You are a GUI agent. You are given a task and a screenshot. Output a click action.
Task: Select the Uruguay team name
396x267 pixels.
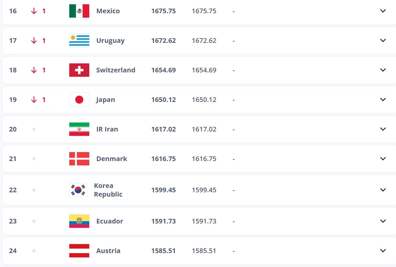pyautogui.click(x=110, y=40)
